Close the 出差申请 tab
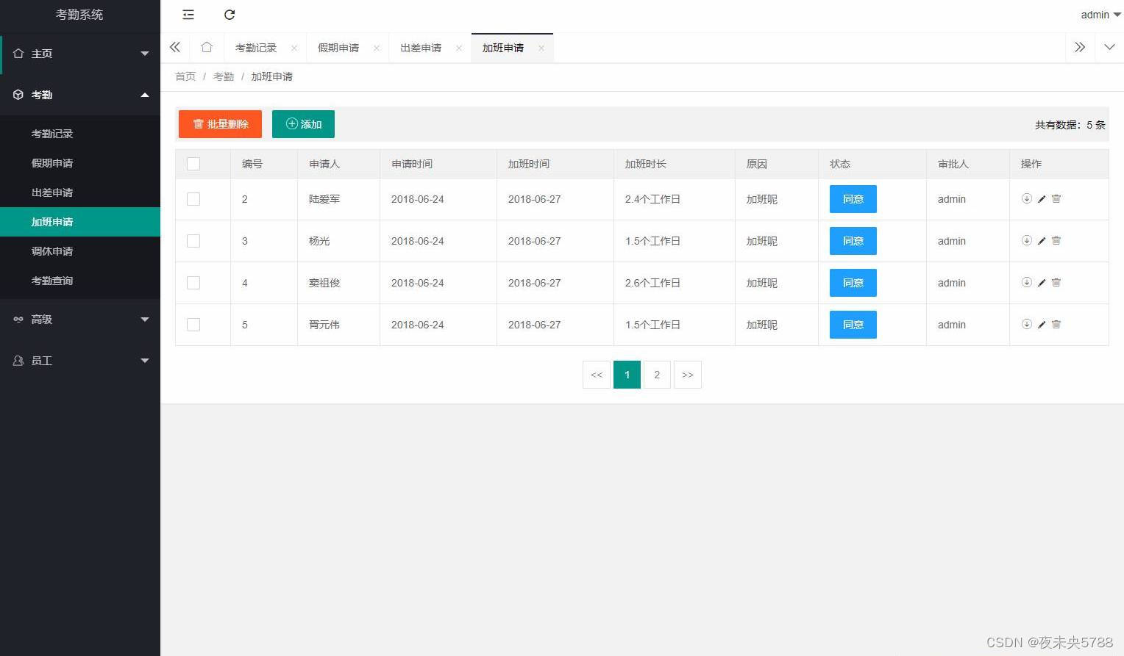The height and width of the screenshot is (656, 1124). (459, 48)
